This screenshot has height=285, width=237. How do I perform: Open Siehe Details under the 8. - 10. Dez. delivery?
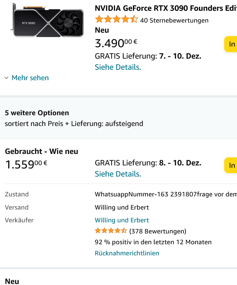pyautogui.click(x=118, y=174)
